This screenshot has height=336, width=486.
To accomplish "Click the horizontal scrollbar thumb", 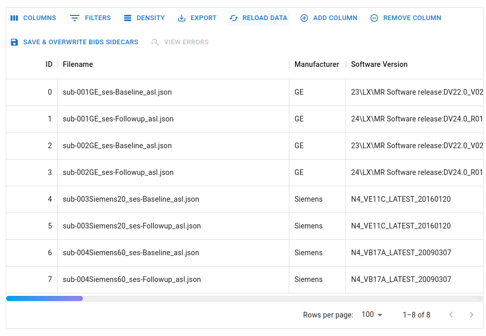I will tap(45, 298).
